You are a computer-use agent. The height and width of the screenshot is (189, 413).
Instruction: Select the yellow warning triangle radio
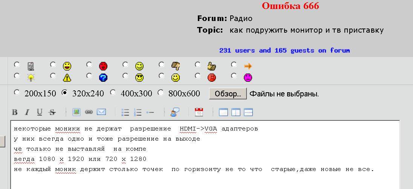point(53,76)
